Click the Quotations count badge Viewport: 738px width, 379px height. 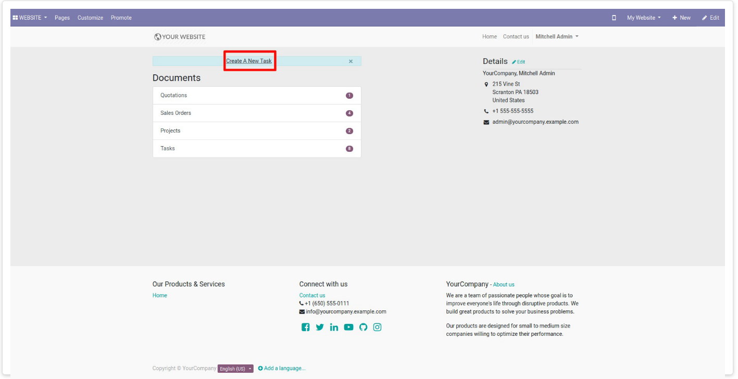[x=349, y=96]
